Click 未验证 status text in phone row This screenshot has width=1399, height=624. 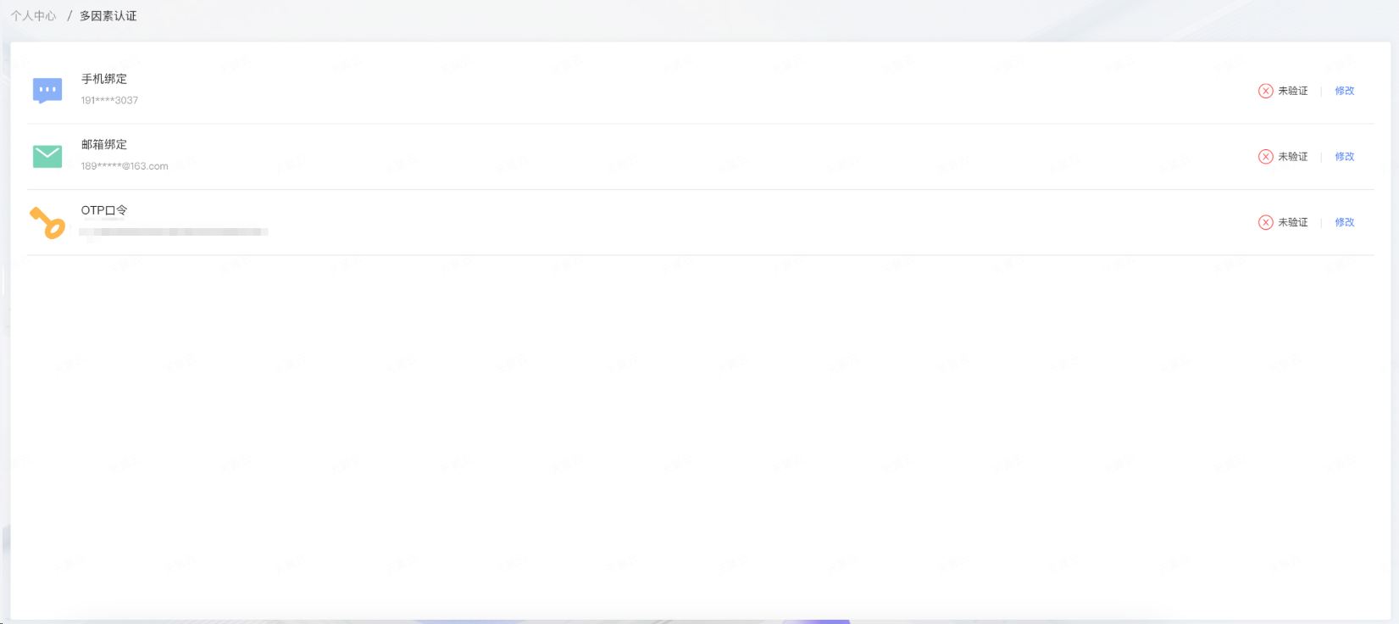(1292, 91)
